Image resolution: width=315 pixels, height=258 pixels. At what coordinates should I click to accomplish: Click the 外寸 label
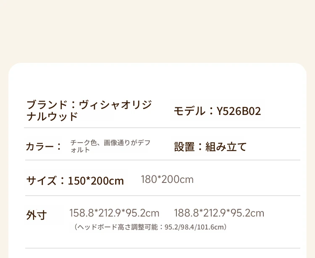37,215
